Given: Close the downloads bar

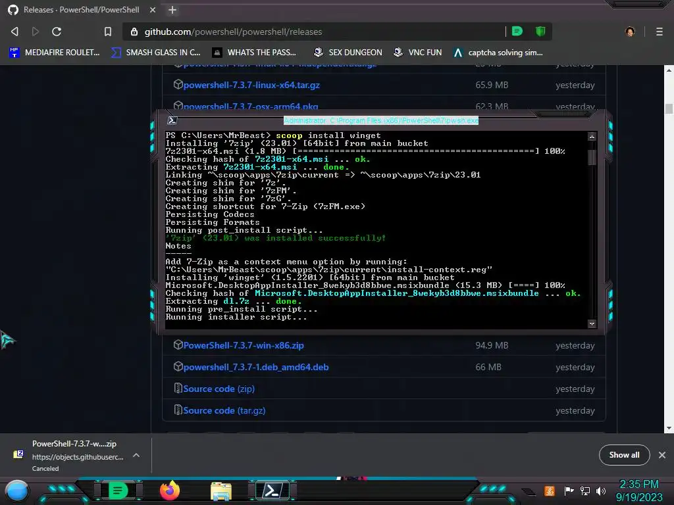Looking at the screenshot, I should 662,455.
